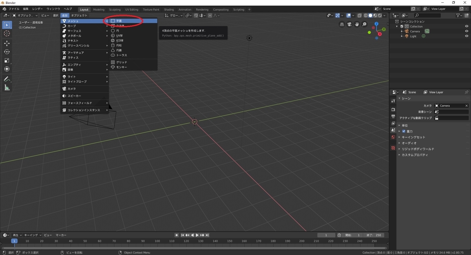The image size is (471, 255).
Task: Collapse the Collection tree in outliner
Action: [398, 26]
